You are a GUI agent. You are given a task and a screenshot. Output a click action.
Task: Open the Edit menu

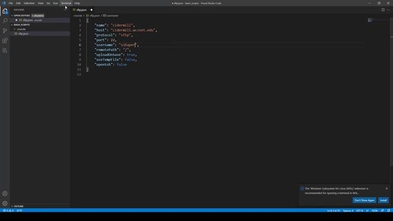(18, 3)
